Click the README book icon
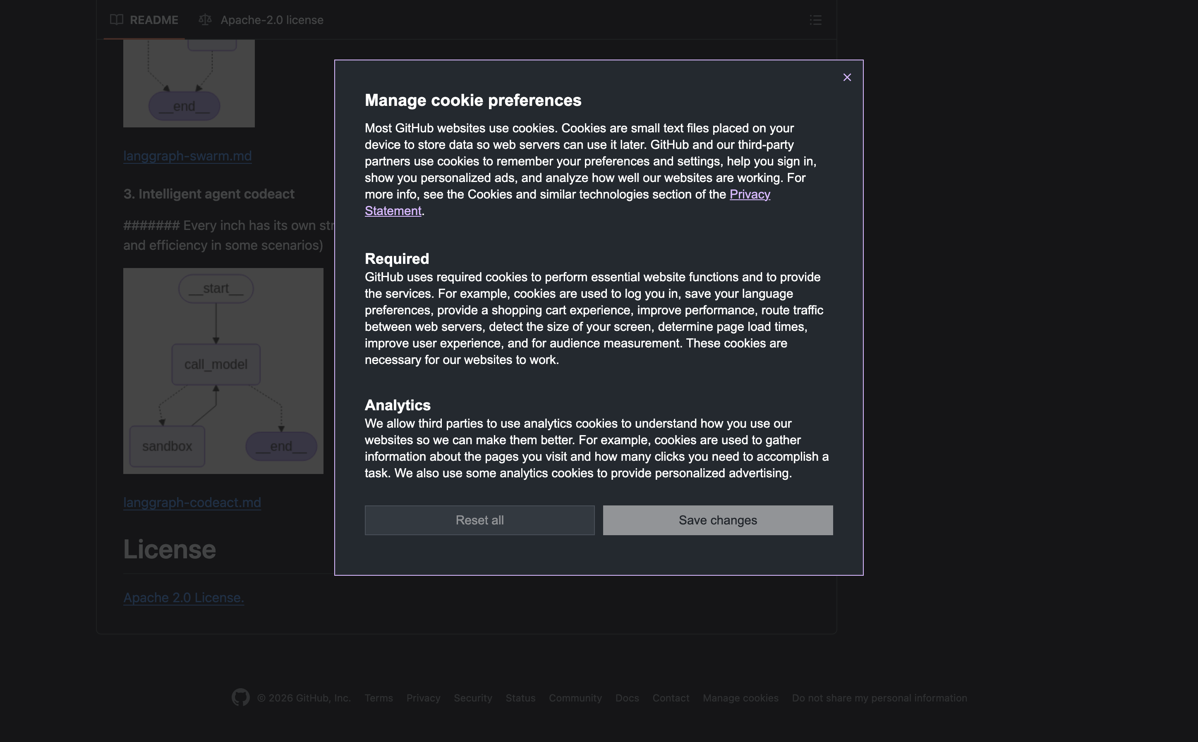This screenshot has height=742, width=1198. 116,19
